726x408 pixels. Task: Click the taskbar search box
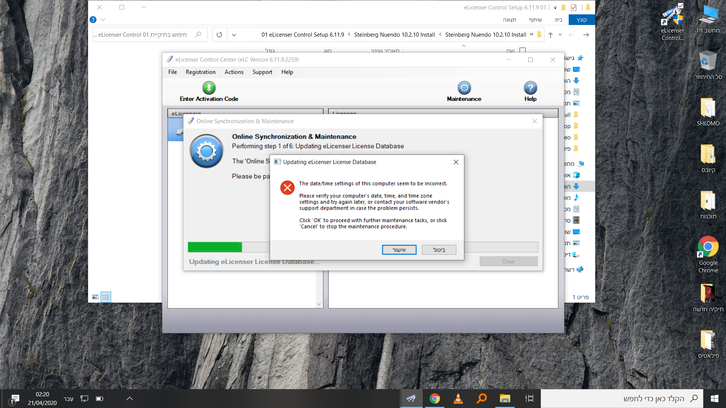[x=622, y=399]
